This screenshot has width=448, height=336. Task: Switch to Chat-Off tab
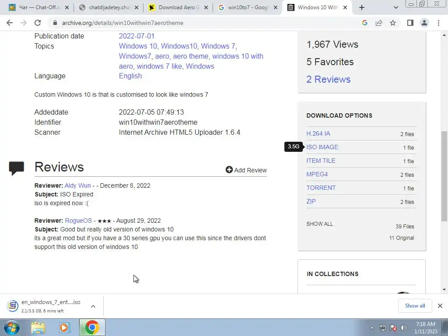[x=39, y=7]
